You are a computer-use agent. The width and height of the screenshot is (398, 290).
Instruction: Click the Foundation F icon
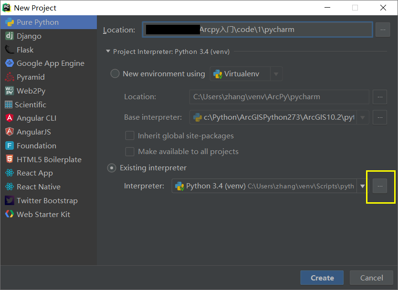click(10, 145)
